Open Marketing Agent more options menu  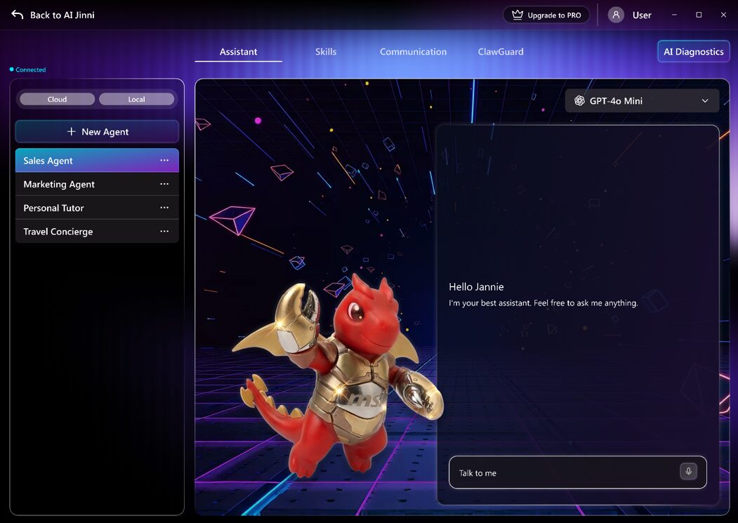point(164,184)
